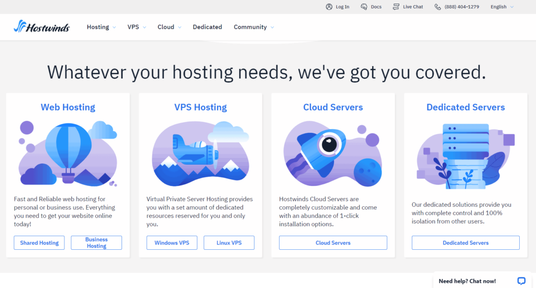
Task: Expand the Hosting menu chevron
Action: coord(114,27)
